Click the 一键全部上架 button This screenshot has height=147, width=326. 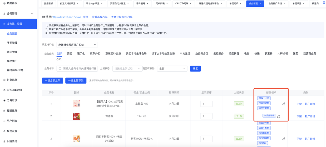(x=52, y=81)
